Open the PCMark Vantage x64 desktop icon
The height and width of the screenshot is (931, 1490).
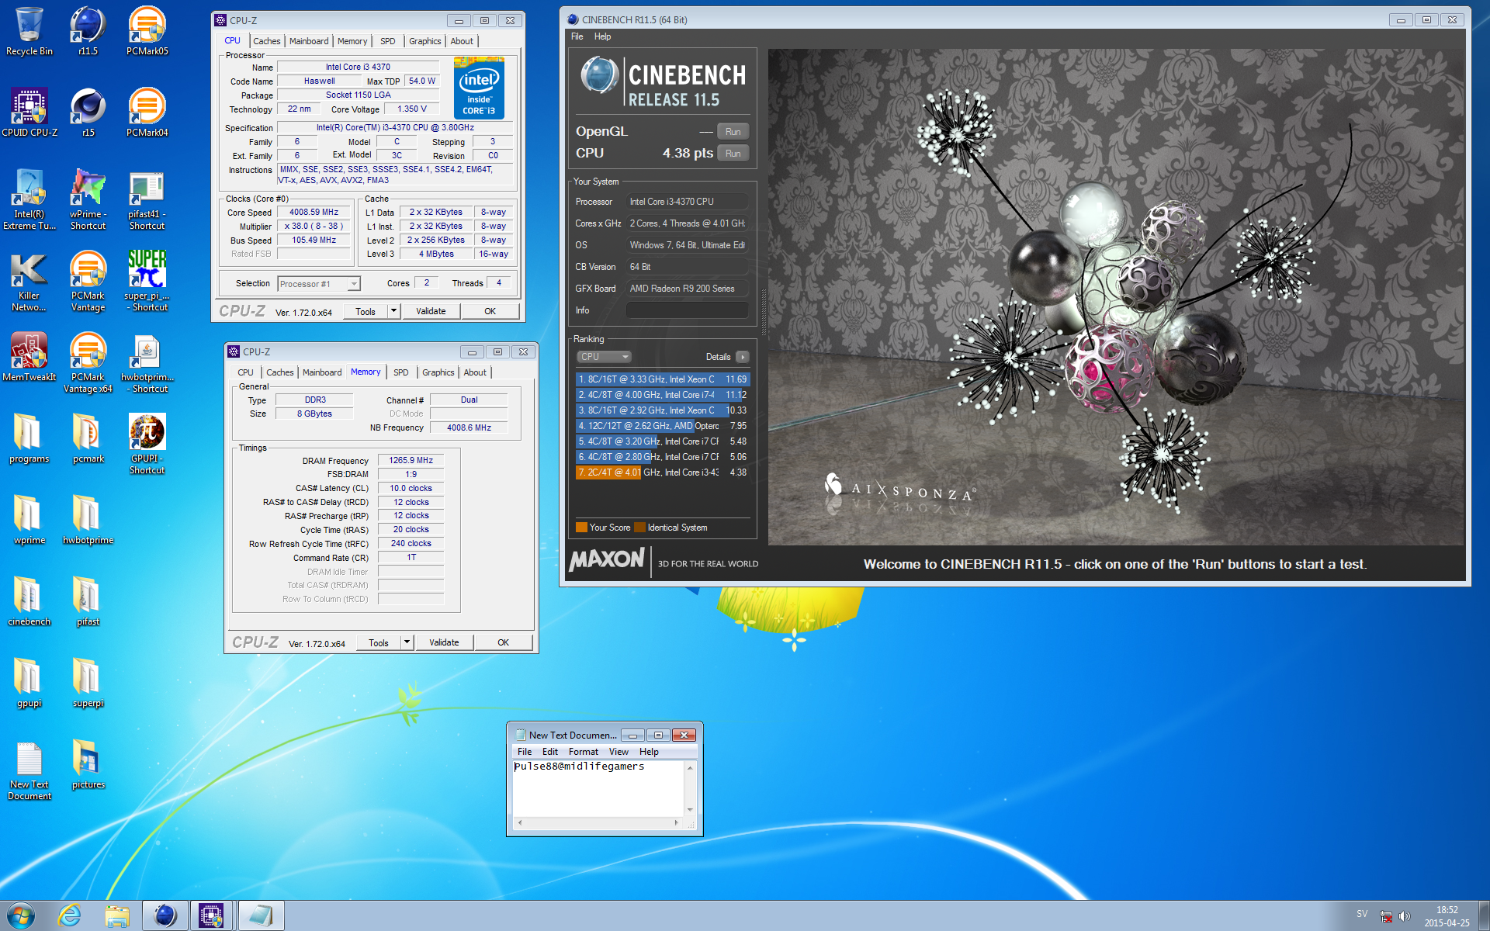tap(88, 362)
